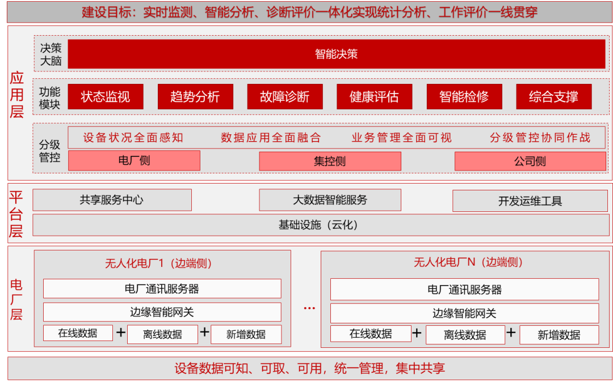Select 离线数据 box in 无人化电厂1
613x383 pixels.
(x=163, y=334)
